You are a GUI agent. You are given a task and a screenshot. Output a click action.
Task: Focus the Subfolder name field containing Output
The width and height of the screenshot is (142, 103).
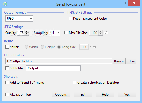pos(53,68)
